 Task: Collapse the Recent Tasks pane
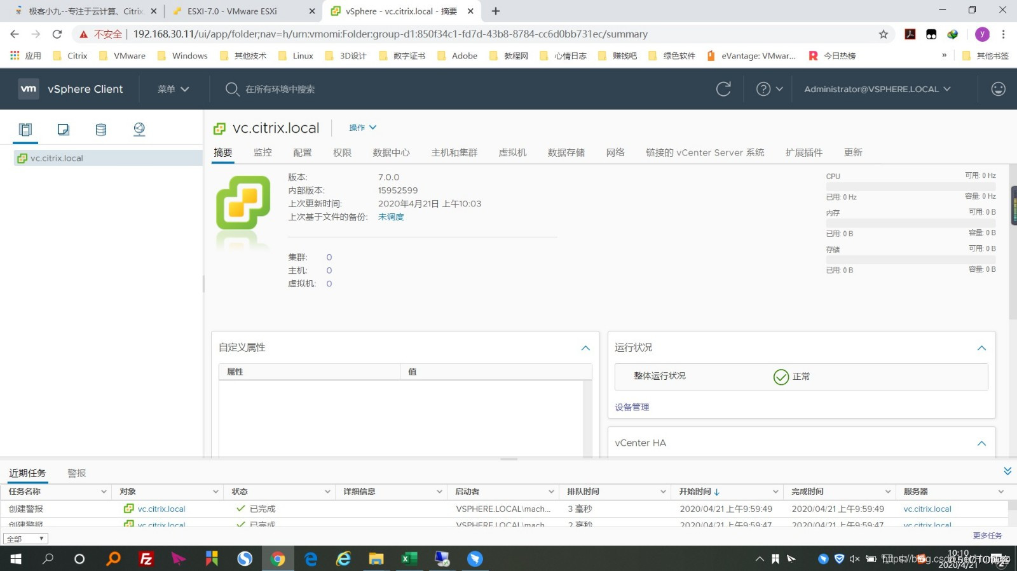point(1007,471)
